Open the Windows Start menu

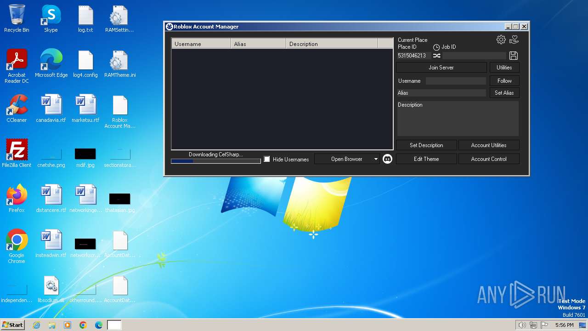tap(13, 325)
